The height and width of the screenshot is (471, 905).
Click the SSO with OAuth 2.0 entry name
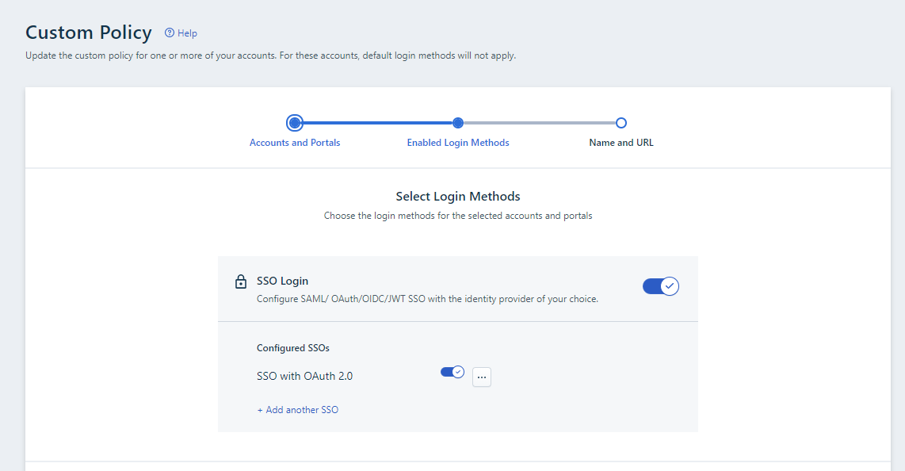pos(304,377)
